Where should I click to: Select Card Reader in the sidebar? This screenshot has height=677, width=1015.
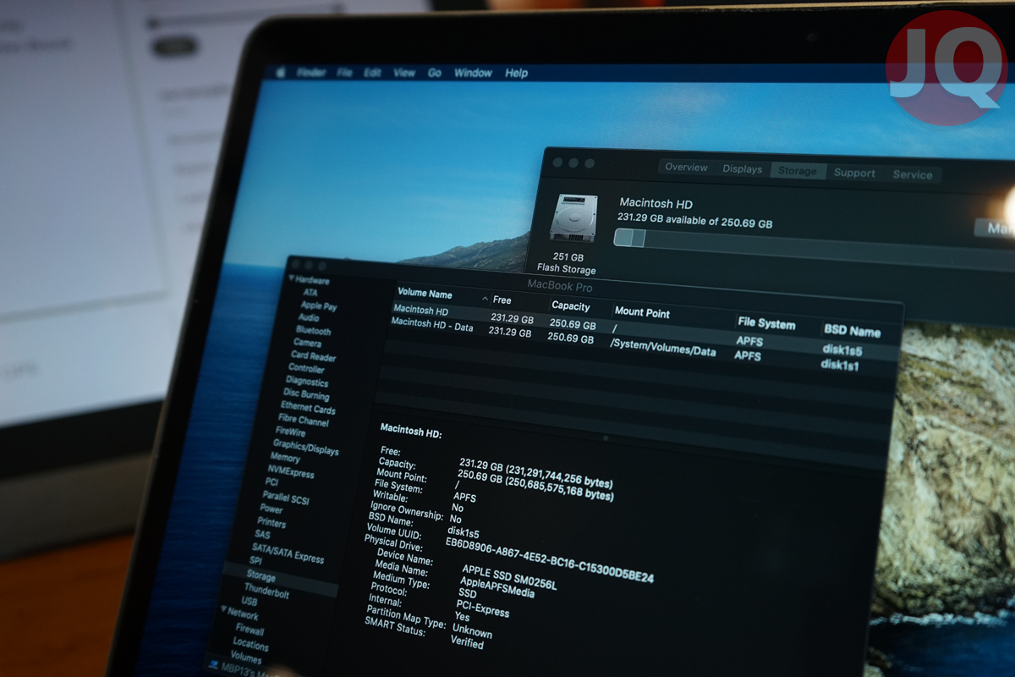click(x=313, y=356)
